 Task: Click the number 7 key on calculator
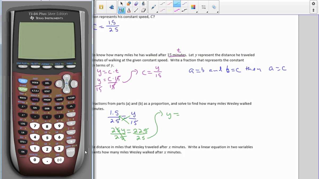click(35, 126)
